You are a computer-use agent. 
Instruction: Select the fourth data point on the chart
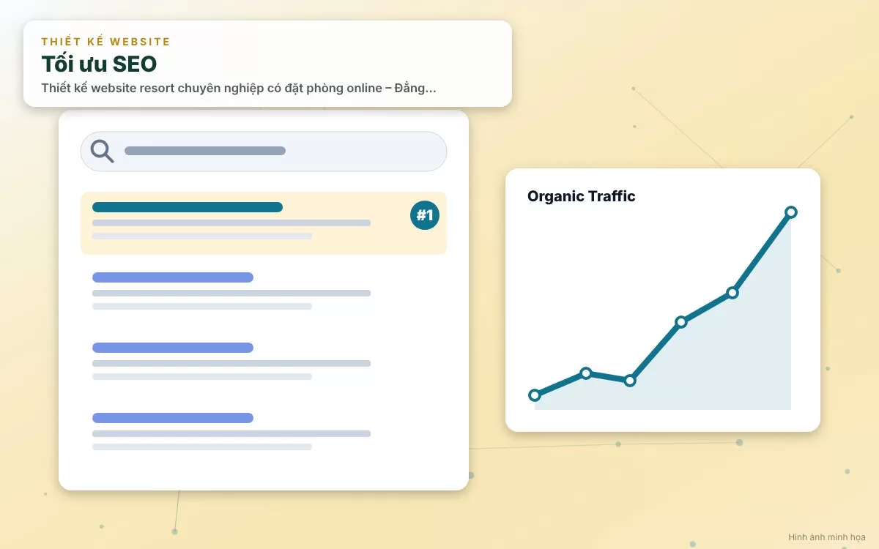click(681, 322)
